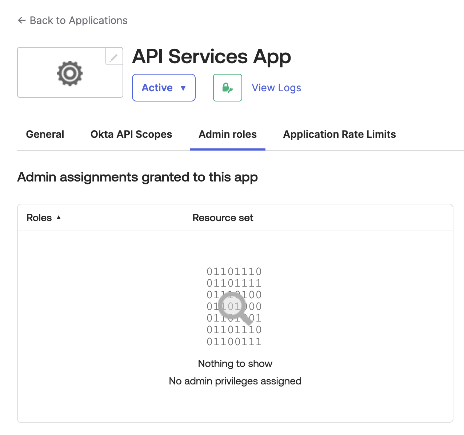Switch to Application Rate Limits tab
This screenshot has height=435, width=464.
339,134
